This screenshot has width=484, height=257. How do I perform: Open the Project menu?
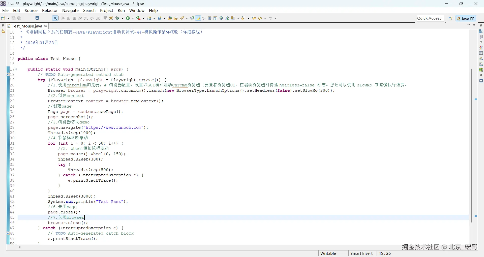coord(107,10)
